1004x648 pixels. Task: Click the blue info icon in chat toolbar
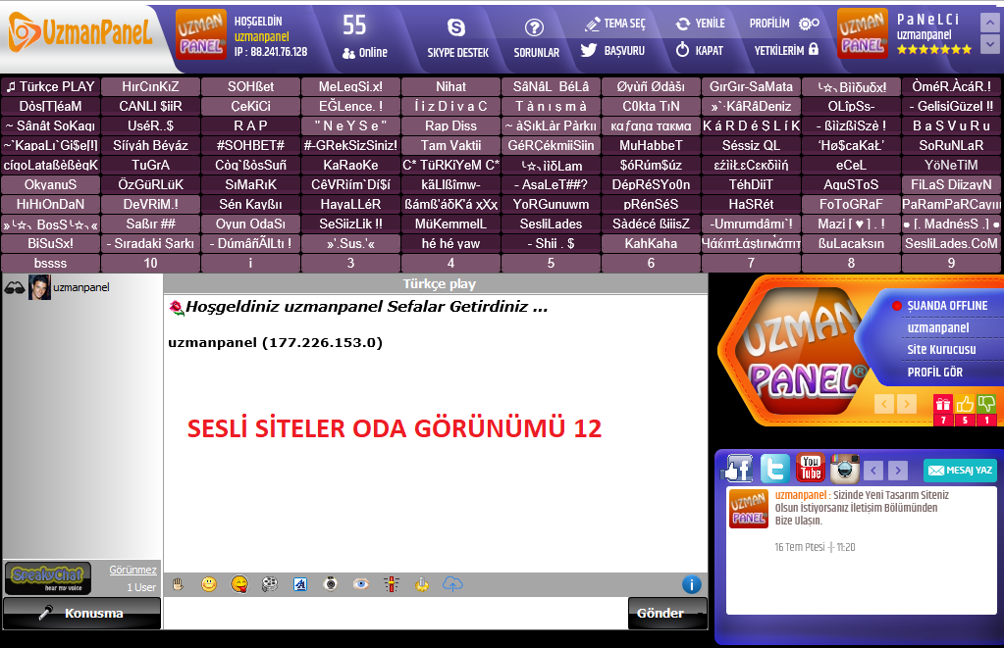[691, 584]
